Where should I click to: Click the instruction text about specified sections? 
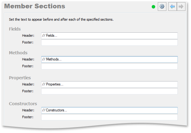tap(61, 19)
